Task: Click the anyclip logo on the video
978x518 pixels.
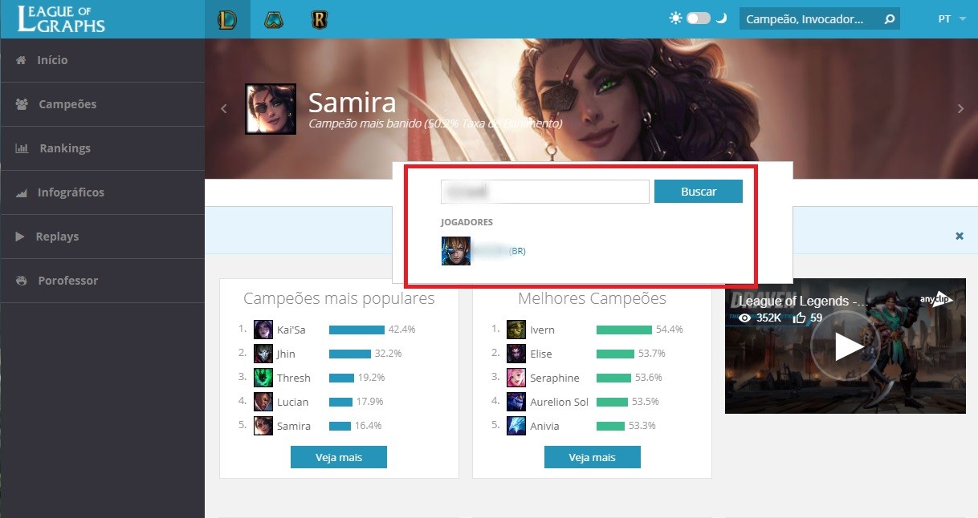Action: [x=937, y=299]
